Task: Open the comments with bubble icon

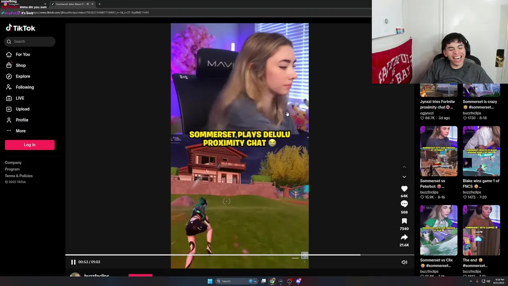Action: click(x=404, y=204)
